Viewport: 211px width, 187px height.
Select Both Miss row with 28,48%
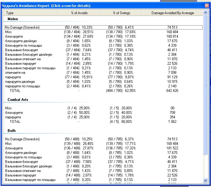tap(103, 144)
